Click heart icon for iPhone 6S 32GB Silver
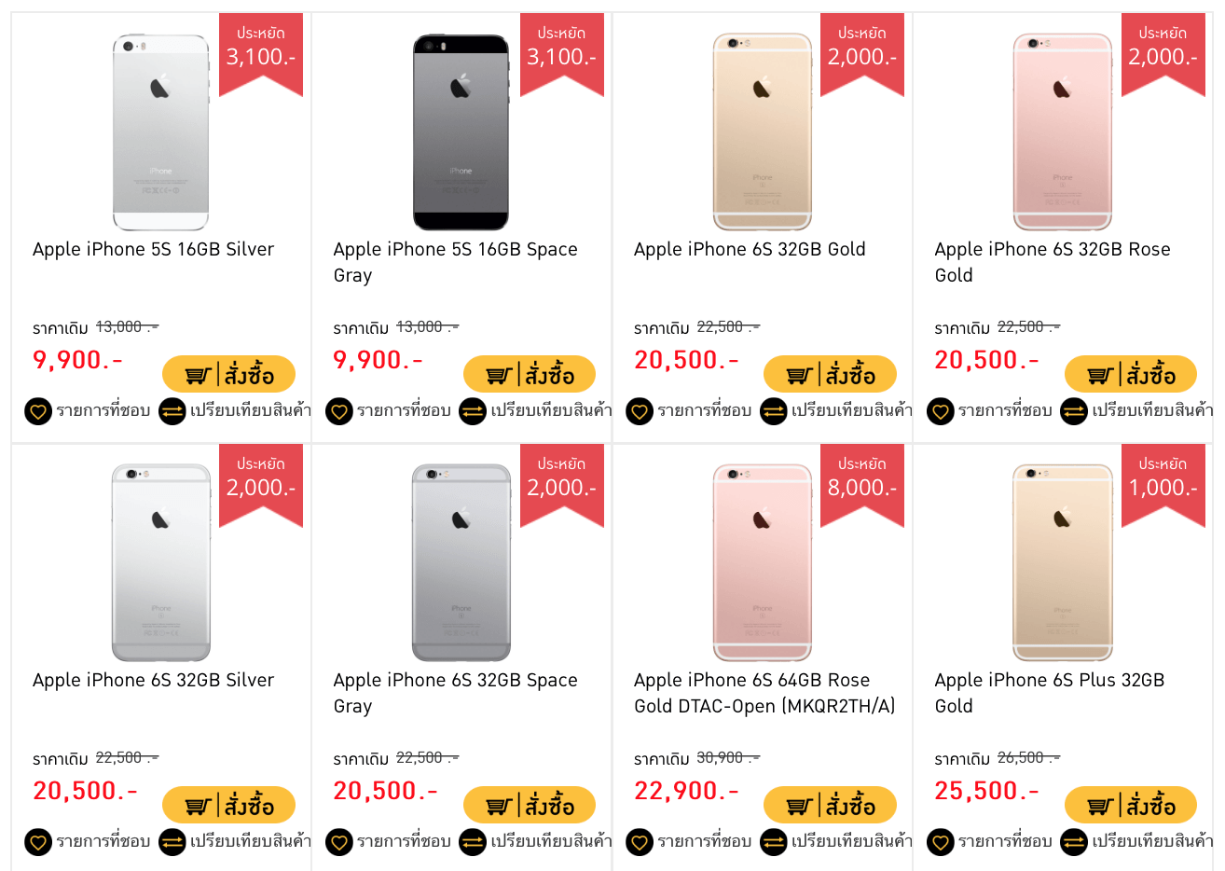This screenshot has width=1225, height=871. tap(38, 842)
